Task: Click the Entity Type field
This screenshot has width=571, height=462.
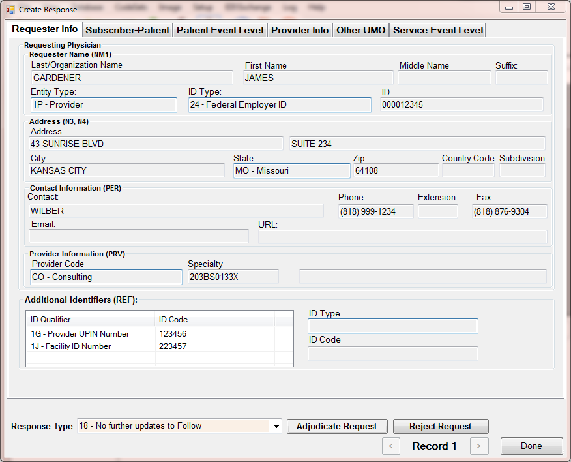Action: 104,105
